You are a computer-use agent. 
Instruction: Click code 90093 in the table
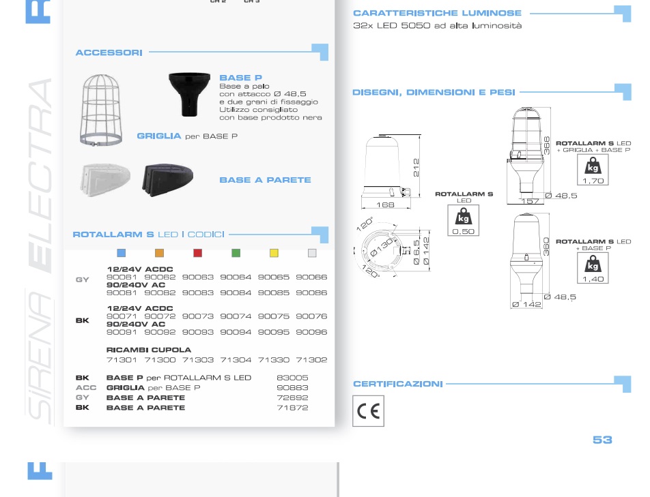tap(198, 332)
